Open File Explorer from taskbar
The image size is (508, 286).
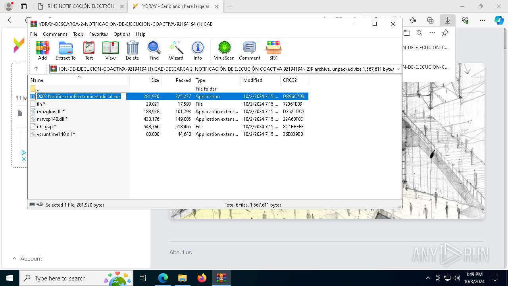coord(182,278)
